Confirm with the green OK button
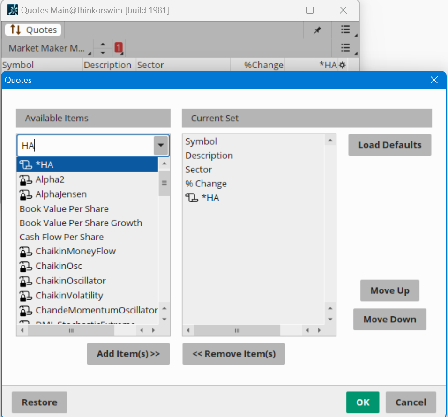This screenshot has width=448, height=417. click(x=363, y=402)
